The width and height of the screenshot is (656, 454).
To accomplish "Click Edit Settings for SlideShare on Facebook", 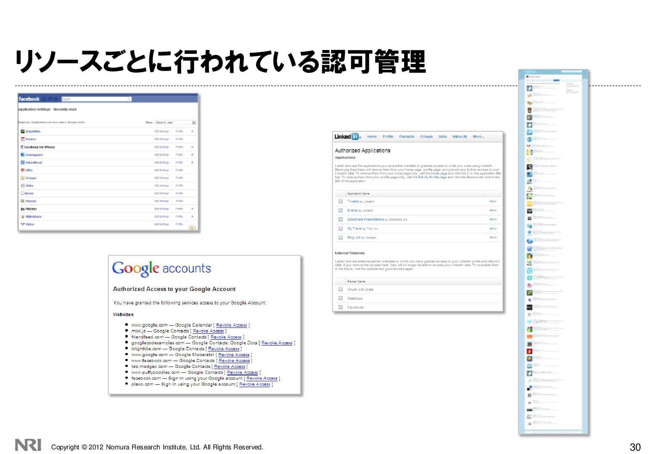I will 161,216.
